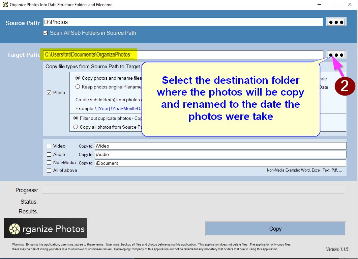Click into the Source Path field
The height and width of the screenshot is (259, 358).
pos(183,22)
